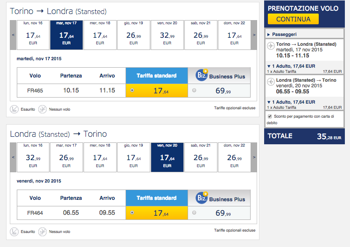
Task: Choose the outbound gio, nov 19 date tab
Action: pyautogui.click(x=133, y=35)
